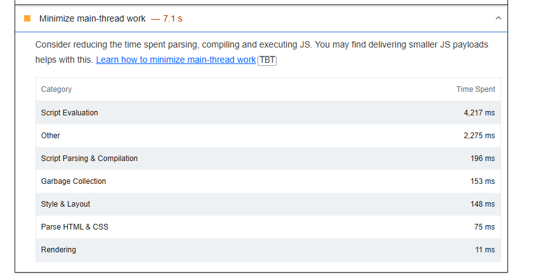Click the TBT metric badge
The width and height of the screenshot is (548, 279).
click(267, 60)
